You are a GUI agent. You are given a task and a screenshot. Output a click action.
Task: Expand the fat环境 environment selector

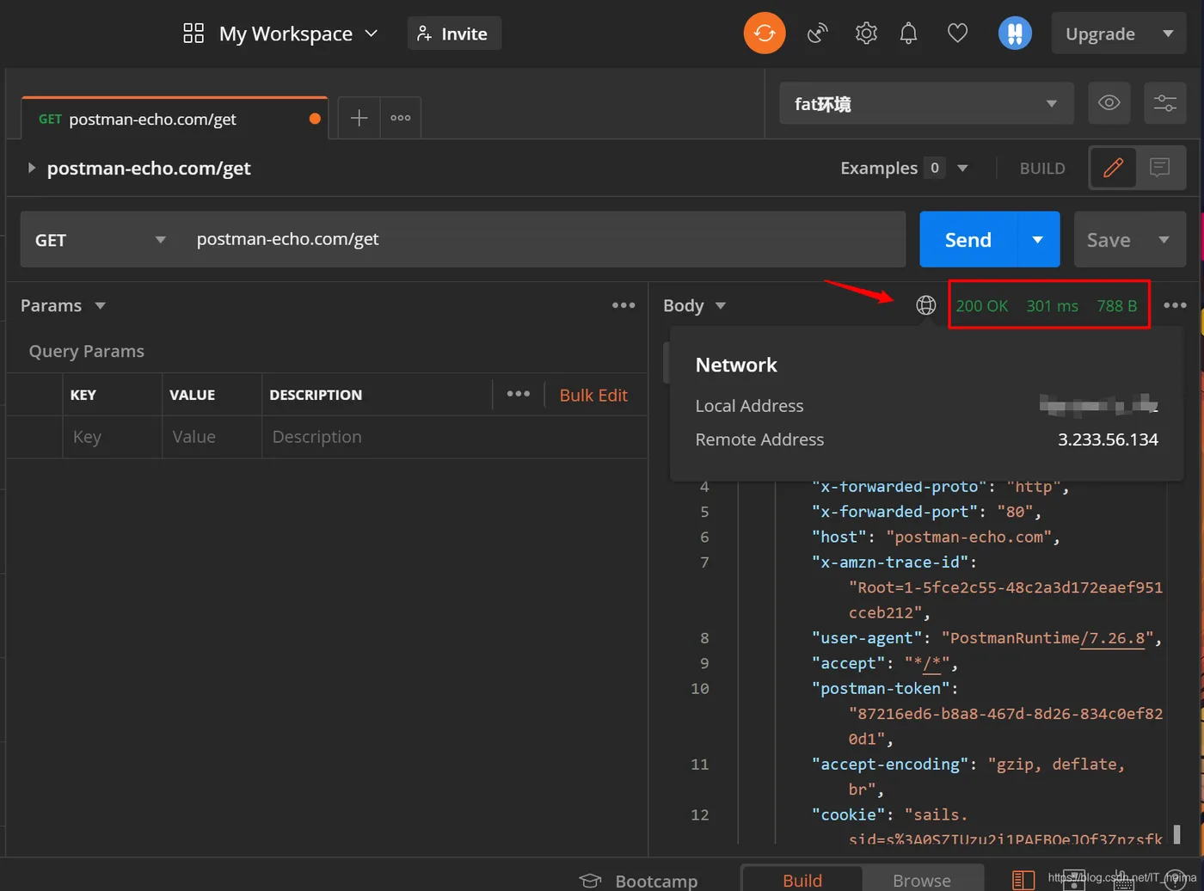tap(925, 104)
